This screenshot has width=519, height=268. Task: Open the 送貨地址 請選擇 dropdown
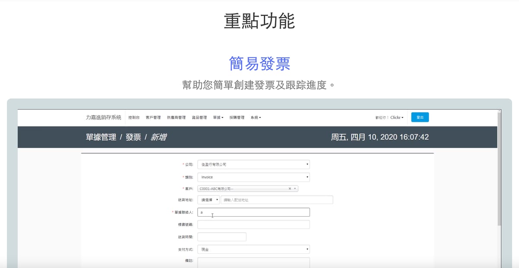[x=208, y=200]
